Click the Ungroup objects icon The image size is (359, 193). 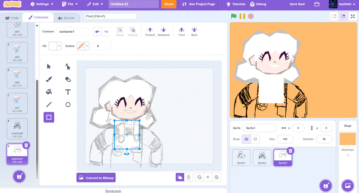(x=132, y=32)
